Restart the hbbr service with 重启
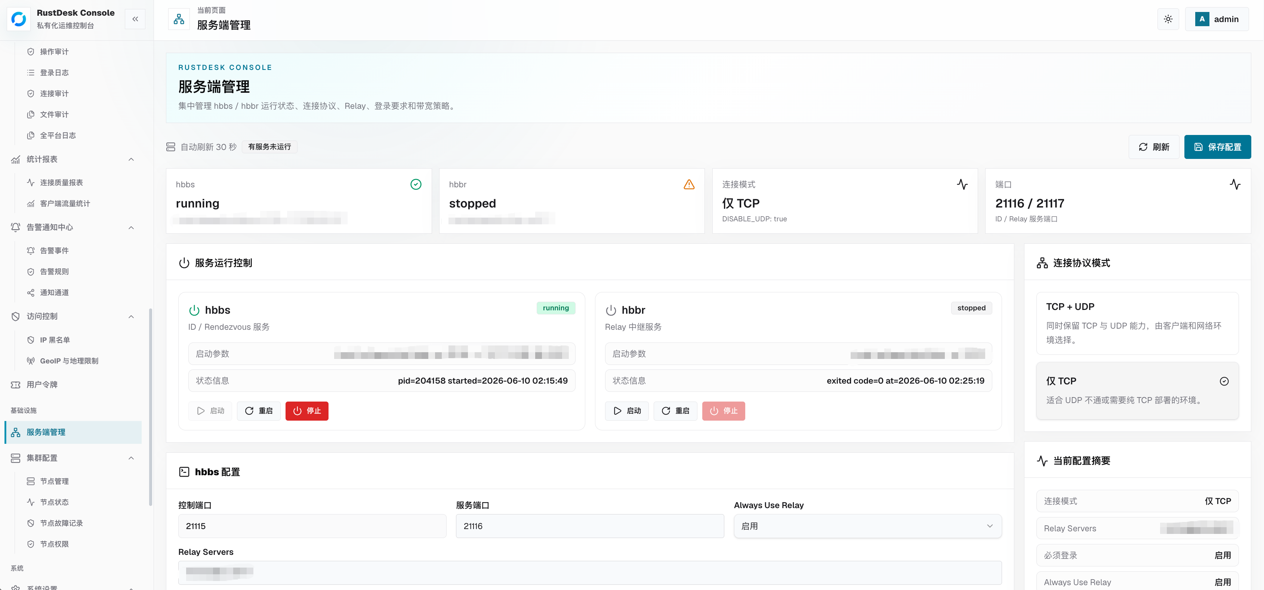 pyautogui.click(x=675, y=411)
